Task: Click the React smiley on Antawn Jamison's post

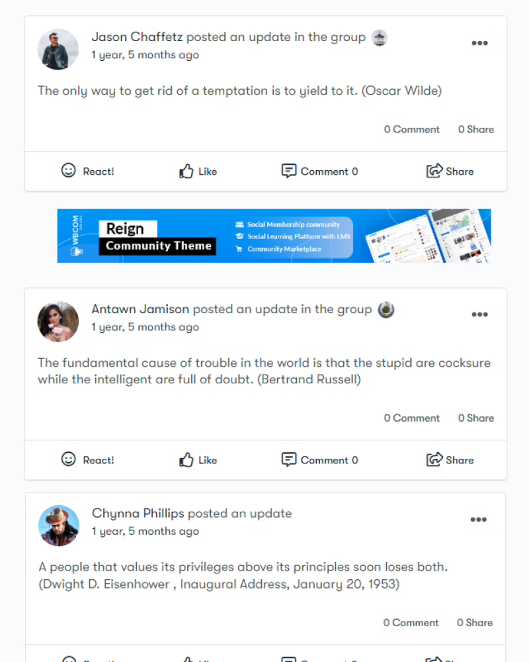Action: [x=68, y=459]
